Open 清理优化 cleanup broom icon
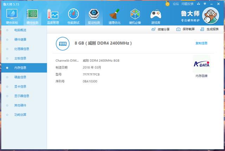Viewport: 225px width, 151px height. point(115,14)
